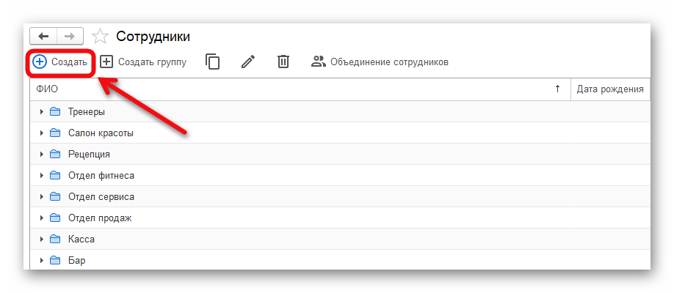Image resolution: width=674 pixels, height=293 pixels.
Task: Click the copy employee icon
Action: [x=213, y=62]
